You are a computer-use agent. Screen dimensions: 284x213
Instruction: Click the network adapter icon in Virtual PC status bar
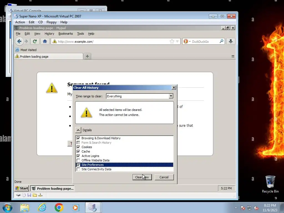(x=40, y=195)
